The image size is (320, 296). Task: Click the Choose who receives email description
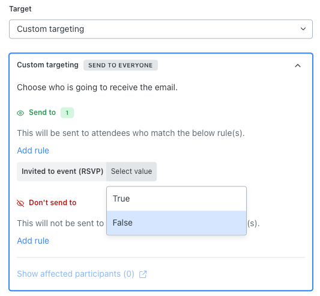pyautogui.click(x=97, y=87)
